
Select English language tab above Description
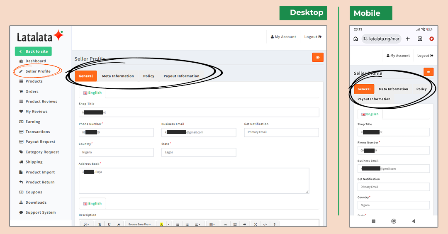point(92,203)
